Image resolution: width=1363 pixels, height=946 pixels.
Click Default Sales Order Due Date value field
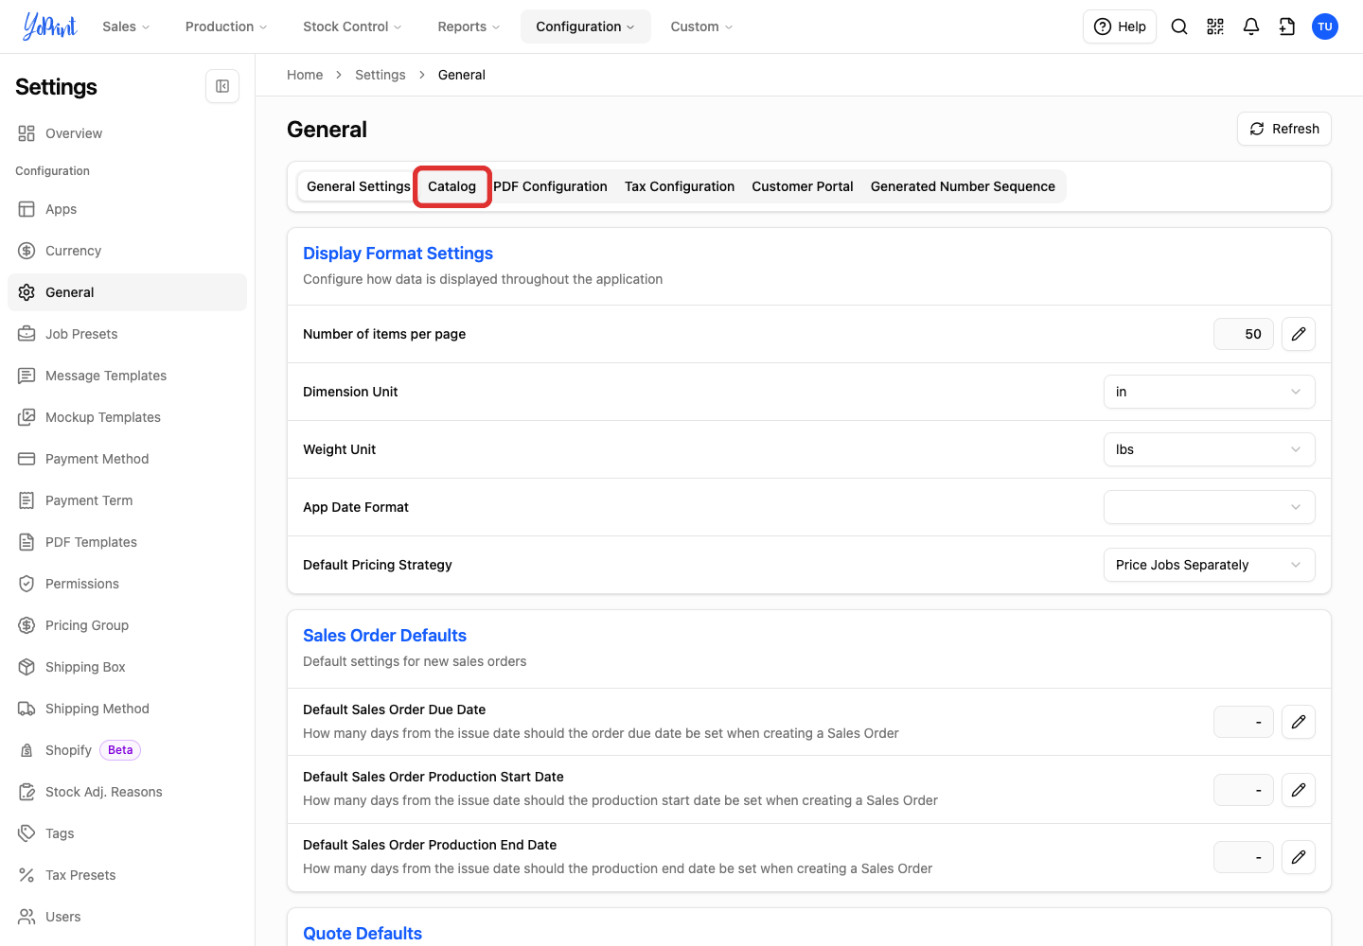[1244, 722]
